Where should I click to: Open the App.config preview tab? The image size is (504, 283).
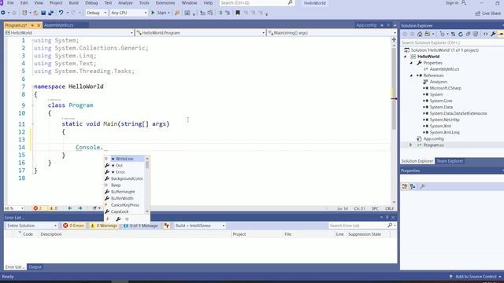pos(366,25)
